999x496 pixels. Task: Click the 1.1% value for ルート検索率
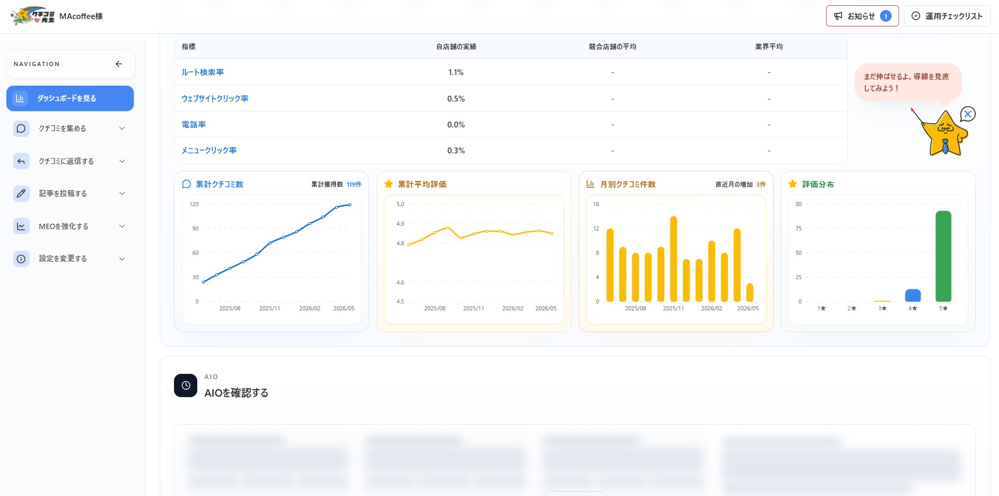(x=456, y=72)
